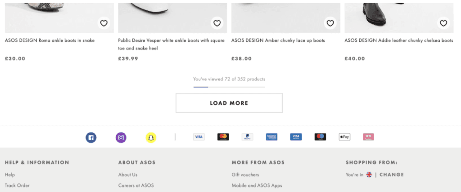Save Addie chelsea boots to wishlist
This screenshot has width=461, height=192.
pyautogui.click(x=443, y=23)
